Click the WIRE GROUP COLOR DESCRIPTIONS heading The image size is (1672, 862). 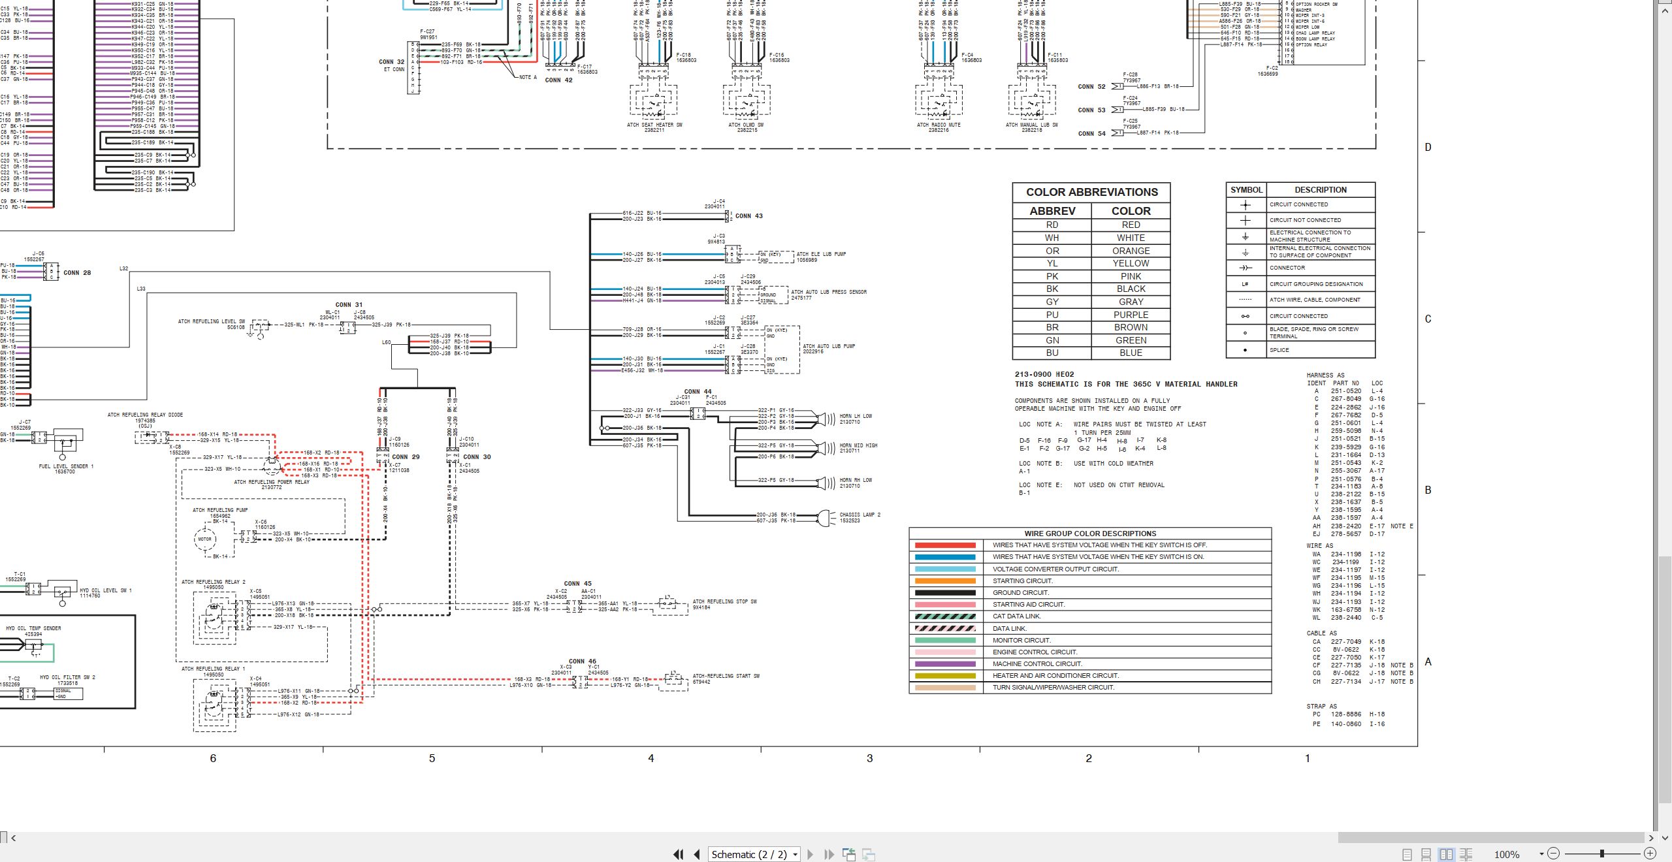(1090, 534)
